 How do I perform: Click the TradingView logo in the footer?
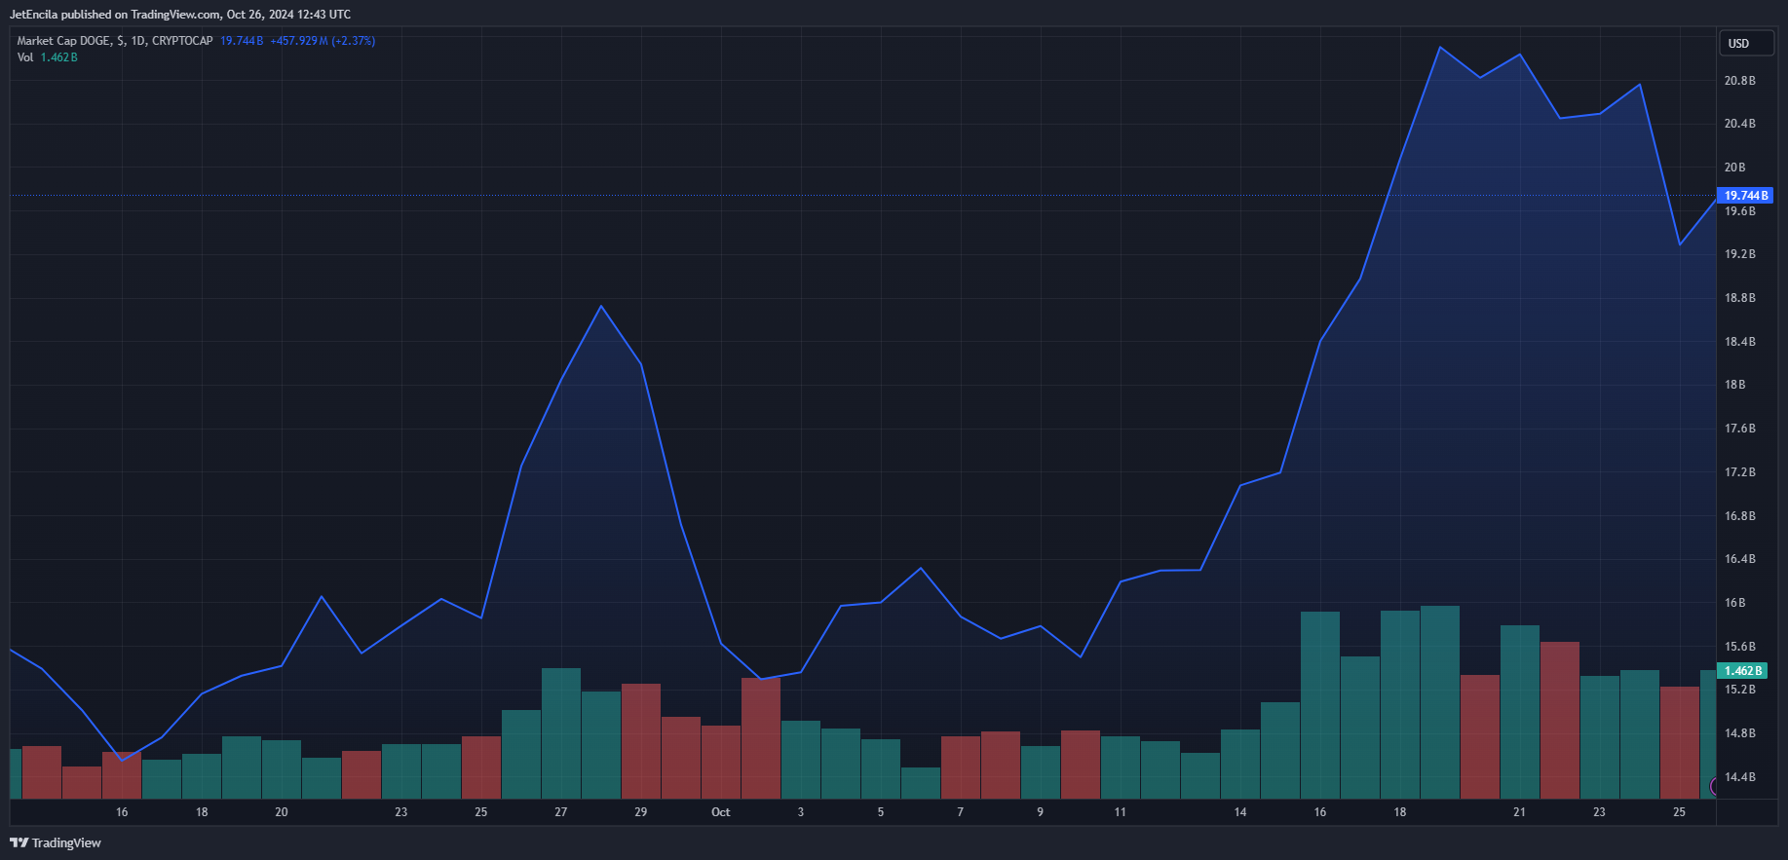click(x=56, y=842)
